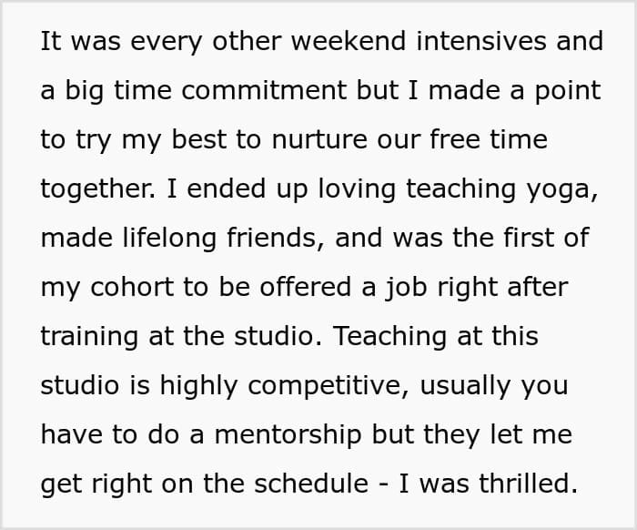This screenshot has width=637, height=530.
Task: Click the word "intensives"
Action: click(481, 41)
